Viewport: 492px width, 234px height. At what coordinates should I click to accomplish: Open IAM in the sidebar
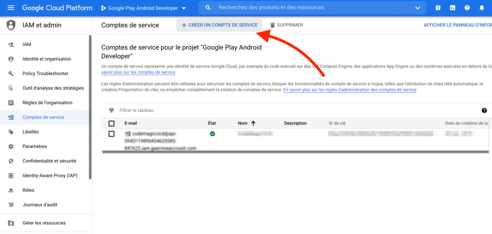[x=27, y=44]
